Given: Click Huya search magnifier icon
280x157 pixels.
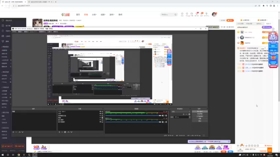Looking at the screenshot, I should tap(175, 15).
